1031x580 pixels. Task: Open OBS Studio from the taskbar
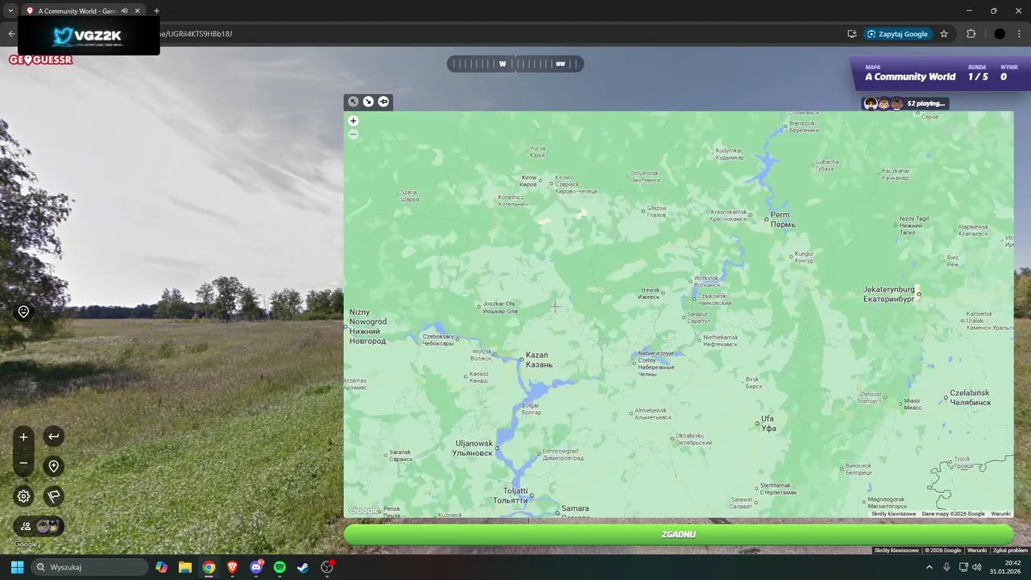[327, 567]
